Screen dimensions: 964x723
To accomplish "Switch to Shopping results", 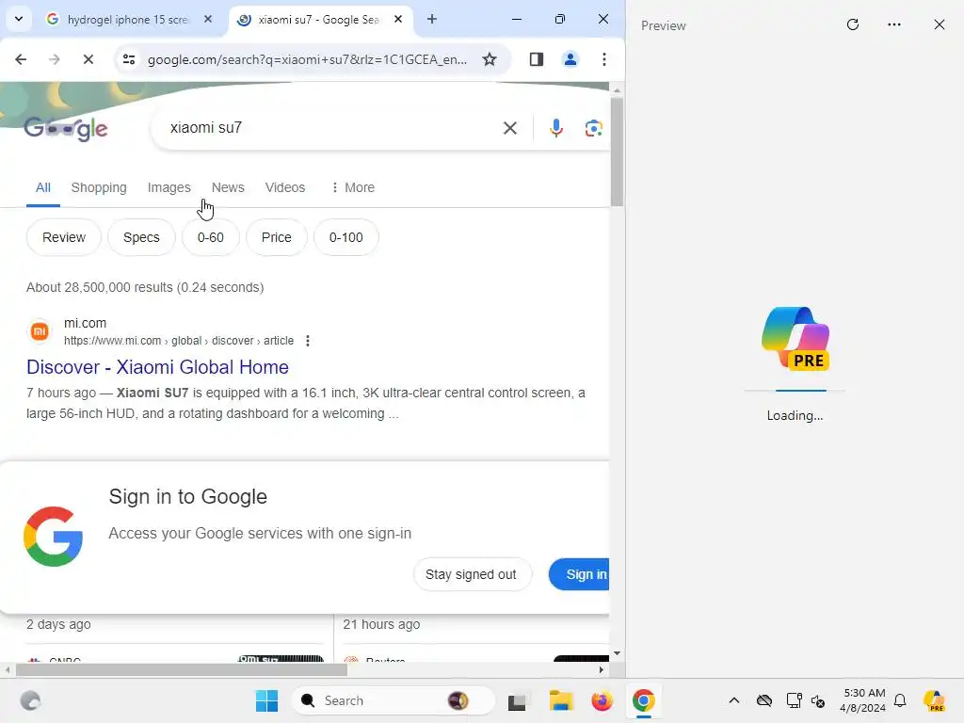I will (98, 187).
